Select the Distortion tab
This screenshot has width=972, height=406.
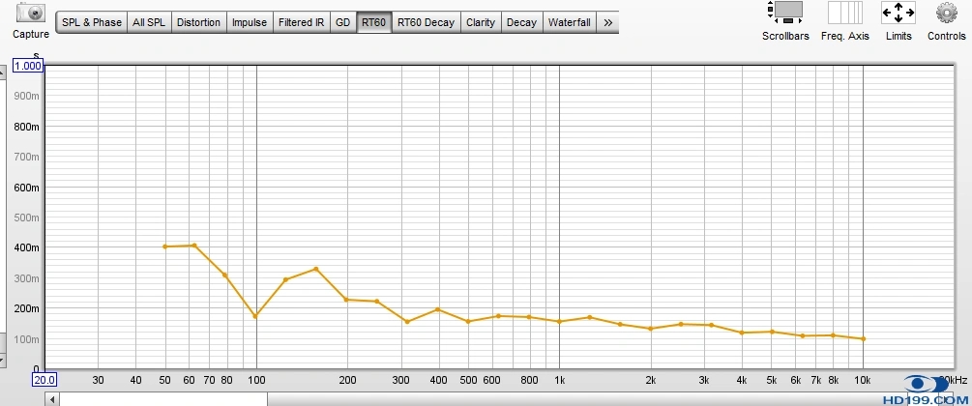click(x=198, y=22)
